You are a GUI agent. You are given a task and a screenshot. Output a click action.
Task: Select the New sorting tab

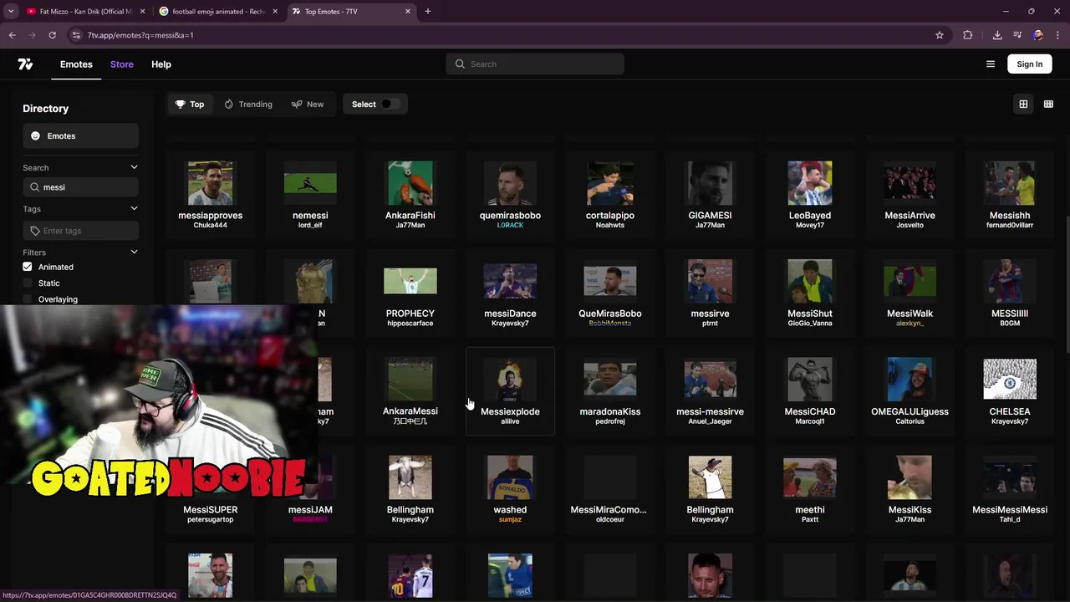point(308,105)
